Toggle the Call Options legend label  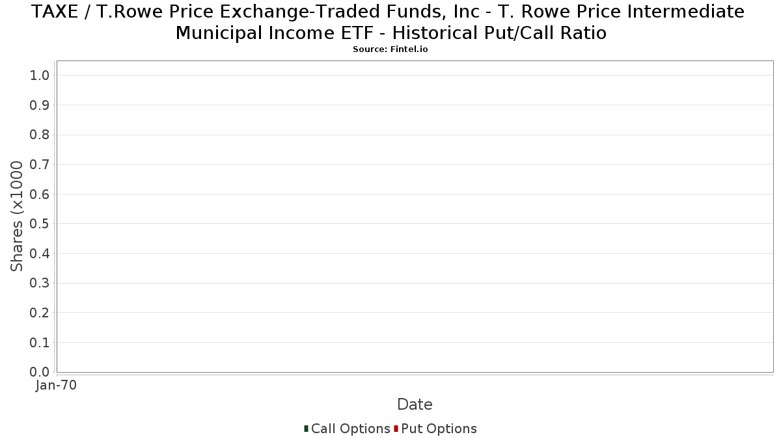(x=350, y=429)
